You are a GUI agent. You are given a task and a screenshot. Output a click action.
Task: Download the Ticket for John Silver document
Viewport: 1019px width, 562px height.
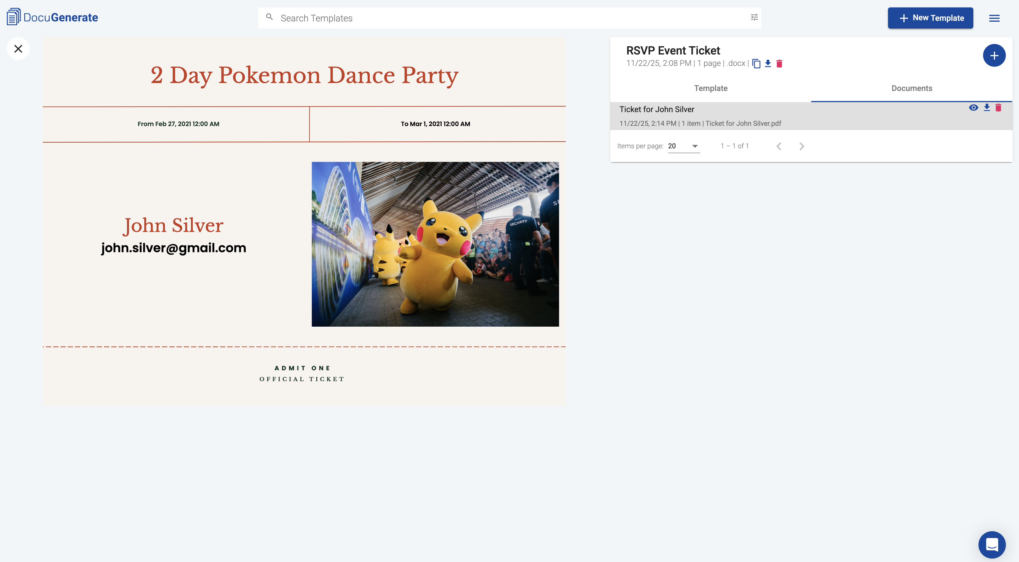[x=987, y=108]
